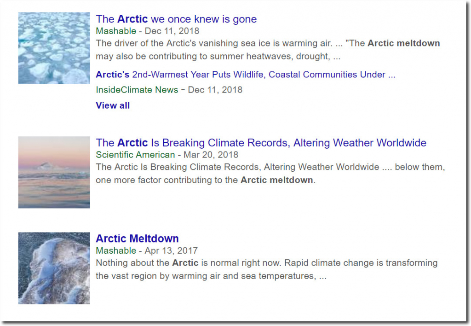Screen dimensions: 471x326
Task: Open the Arctic Is Breaking Climate Records article
Action: tap(261, 143)
